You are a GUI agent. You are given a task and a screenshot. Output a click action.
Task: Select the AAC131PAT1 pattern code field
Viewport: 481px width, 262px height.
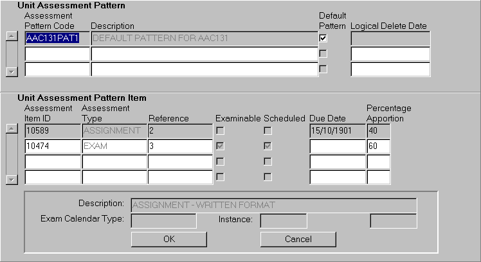click(57, 39)
